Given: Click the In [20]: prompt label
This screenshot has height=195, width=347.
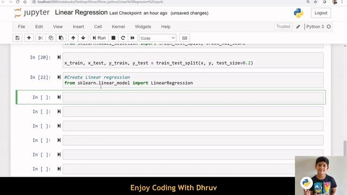Looking at the screenshot, I should 40,57.
